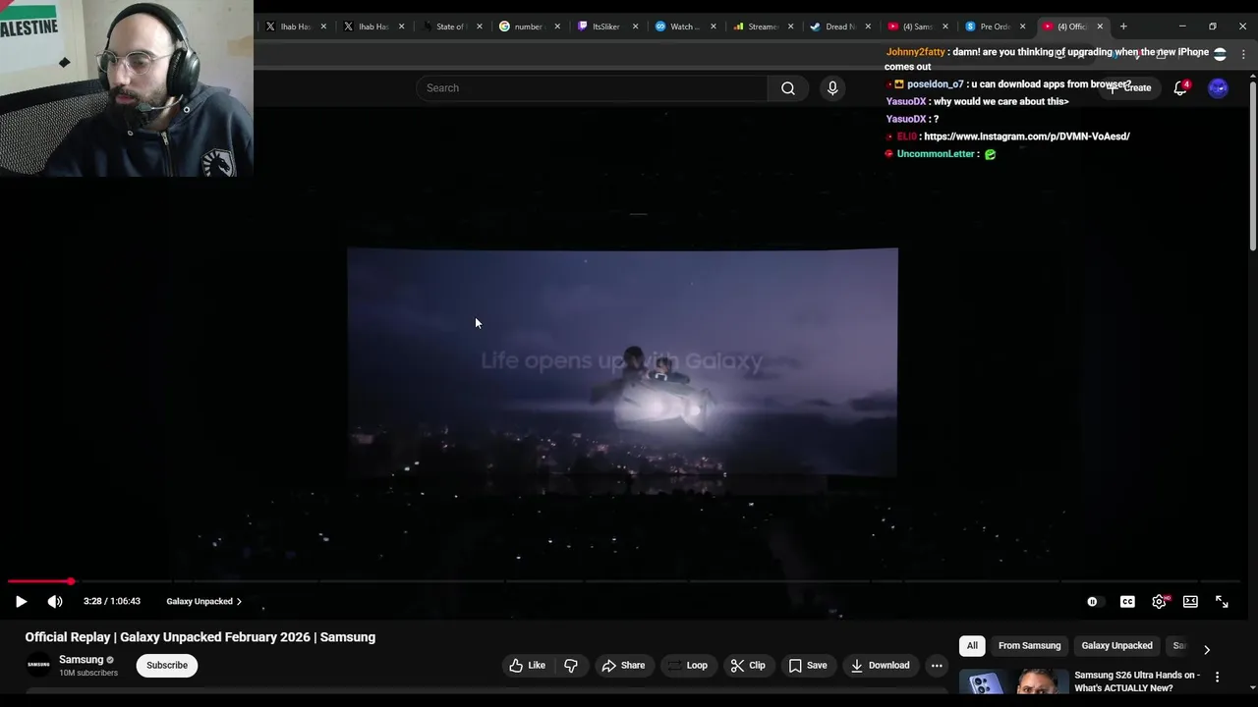Viewport: 1258px width, 707px height.
Task: Open the Instagram link in chat
Action: pyautogui.click(x=1027, y=136)
